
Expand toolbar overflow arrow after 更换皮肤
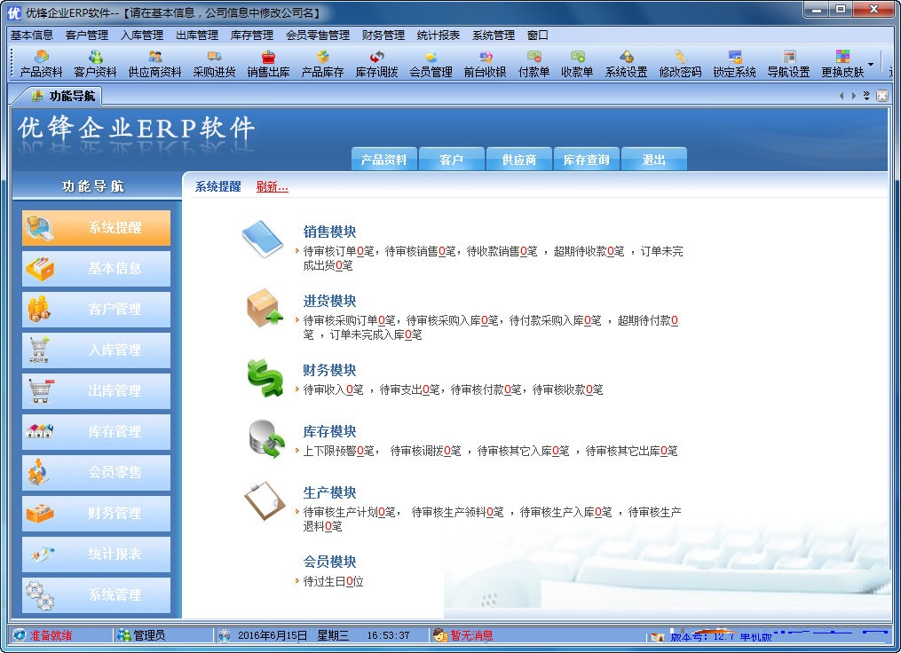(x=871, y=64)
